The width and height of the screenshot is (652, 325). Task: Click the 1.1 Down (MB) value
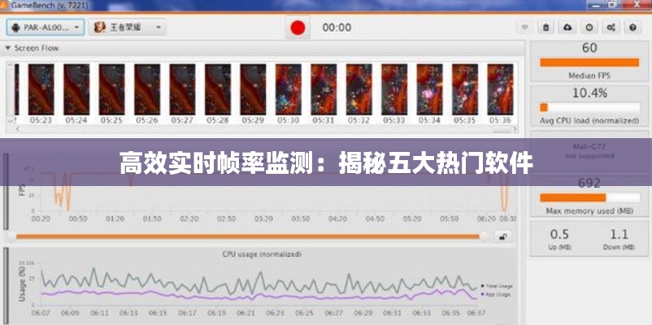(x=619, y=234)
